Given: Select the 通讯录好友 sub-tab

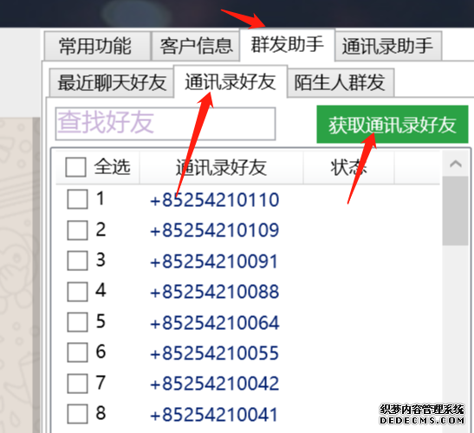Looking at the screenshot, I should [x=231, y=81].
